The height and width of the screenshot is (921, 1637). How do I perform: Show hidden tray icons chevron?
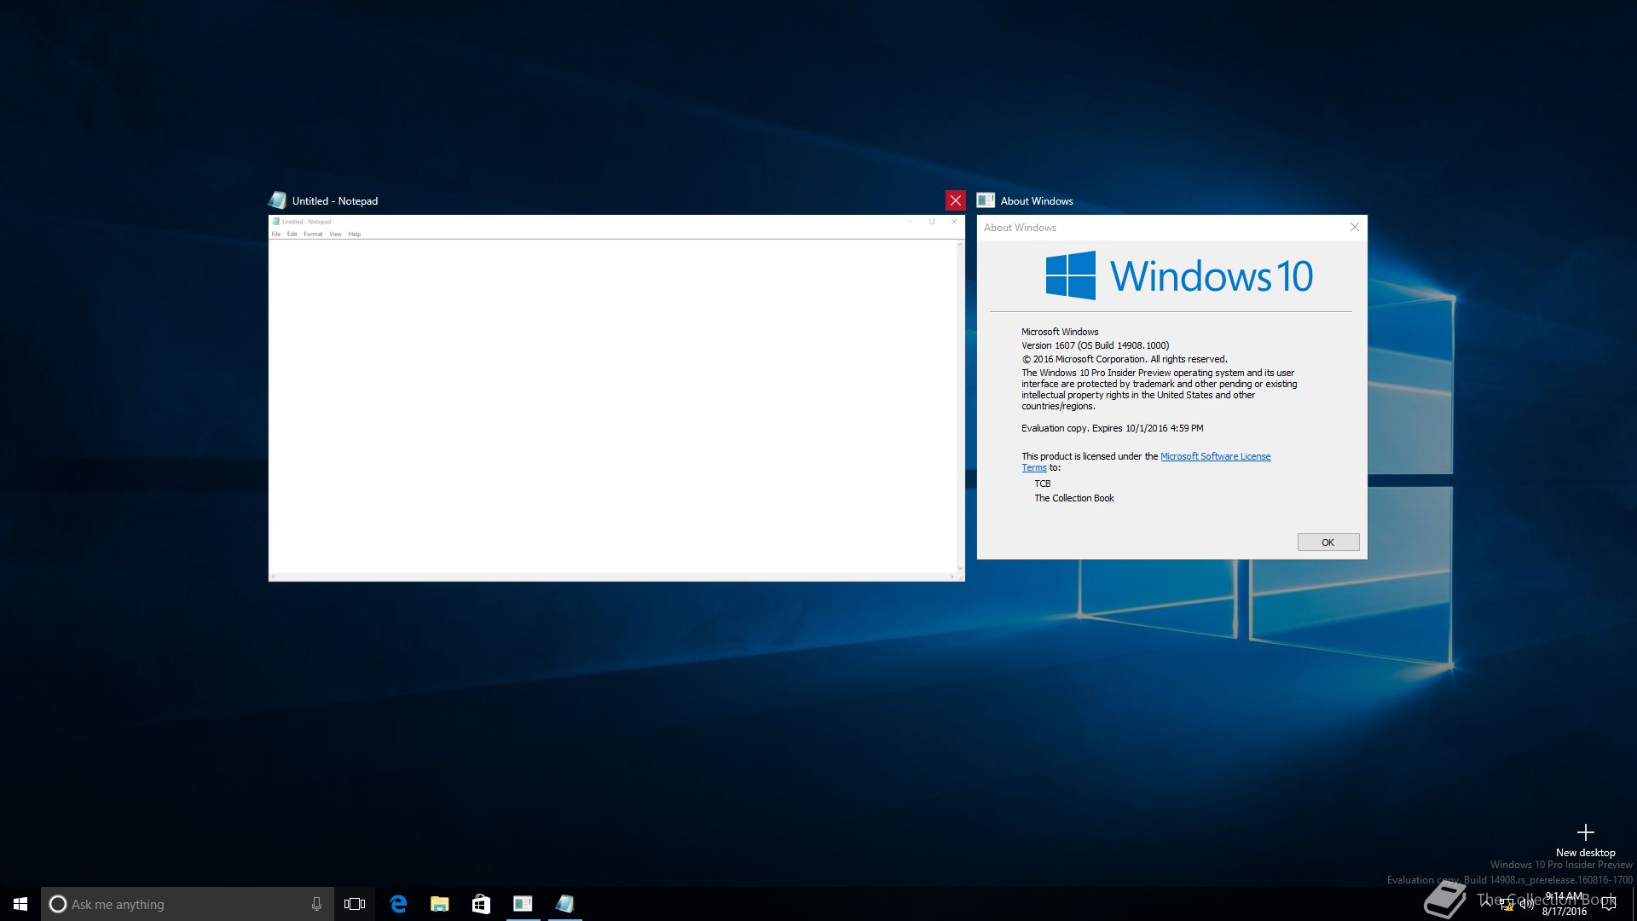coord(1486,903)
